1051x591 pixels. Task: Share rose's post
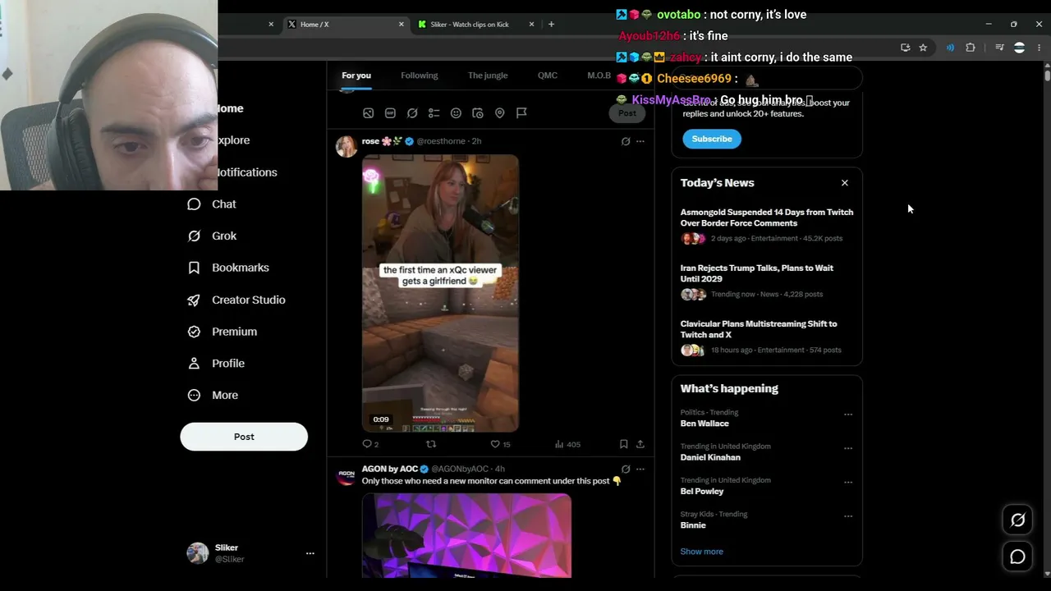(640, 444)
